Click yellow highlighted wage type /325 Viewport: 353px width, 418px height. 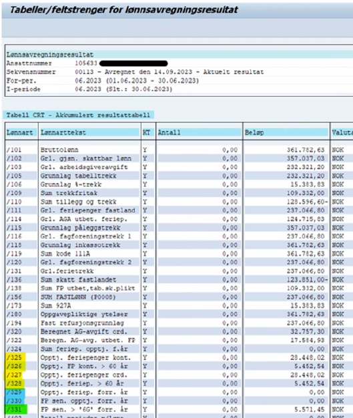click(x=15, y=357)
